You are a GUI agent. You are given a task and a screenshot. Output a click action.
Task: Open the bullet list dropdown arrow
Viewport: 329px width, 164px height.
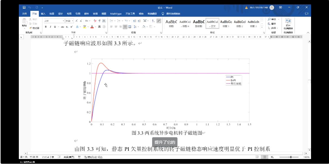(x=115, y=21)
